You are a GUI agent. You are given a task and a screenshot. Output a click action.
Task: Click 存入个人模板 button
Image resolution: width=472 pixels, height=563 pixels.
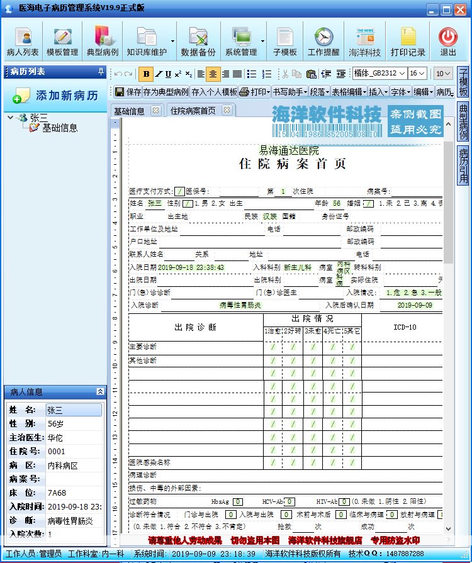(x=214, y=92)
